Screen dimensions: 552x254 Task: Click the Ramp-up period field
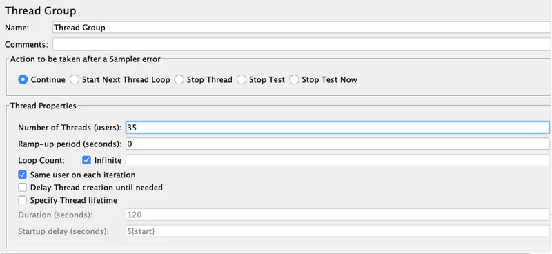[x=337, y=144]
